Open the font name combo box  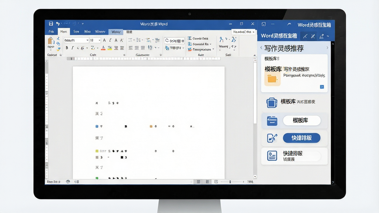(76, 40)
